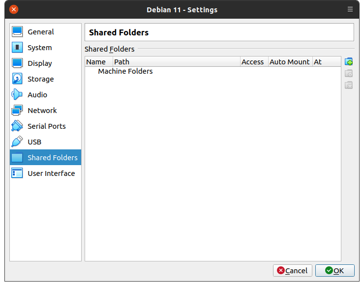The image size is (364, 286).
Task: Click the Path column header
Action: (x=176, y=62)
